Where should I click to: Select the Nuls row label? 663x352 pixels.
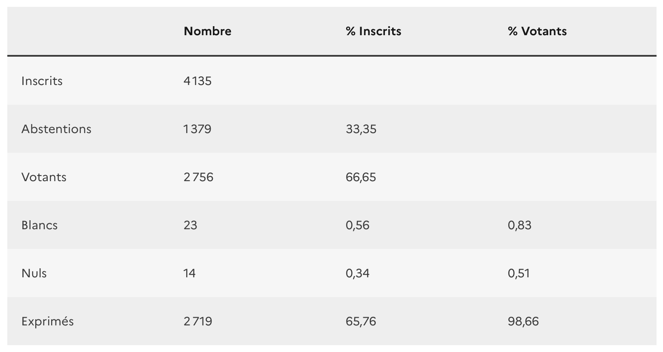(x=34, y=273)
